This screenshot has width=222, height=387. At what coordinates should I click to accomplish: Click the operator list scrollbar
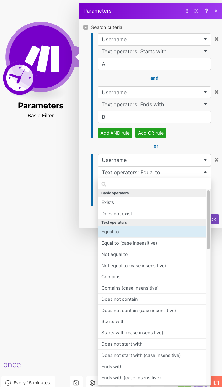208,220
